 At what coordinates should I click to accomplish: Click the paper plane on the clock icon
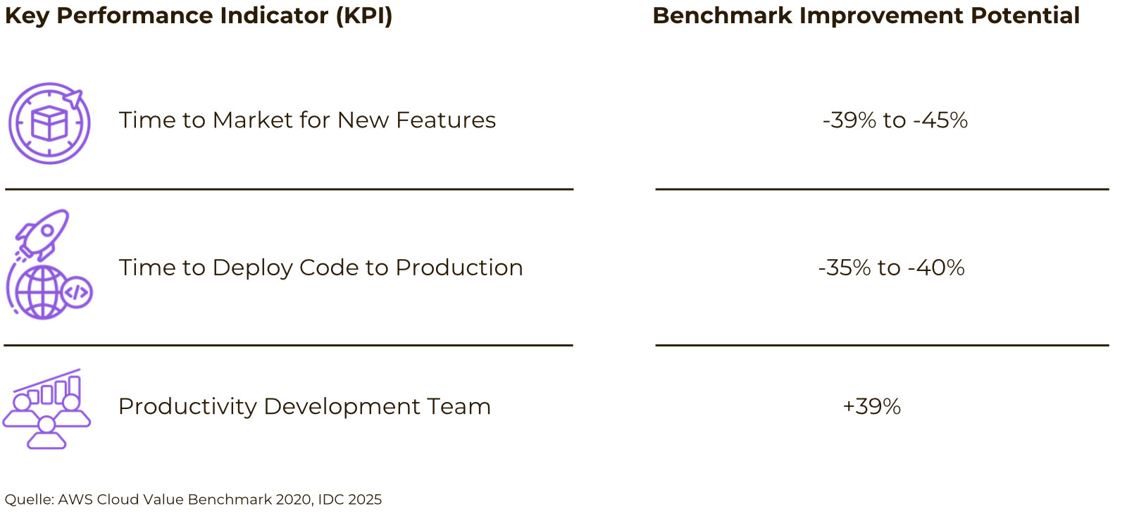point(73,98)
